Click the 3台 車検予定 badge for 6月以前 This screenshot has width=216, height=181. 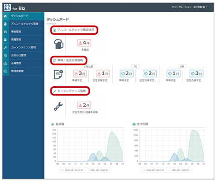pyautogui.click(x=80, y=73)
